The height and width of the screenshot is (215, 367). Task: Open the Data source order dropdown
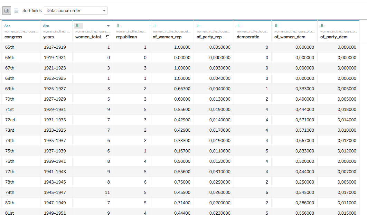coord(104,10)
